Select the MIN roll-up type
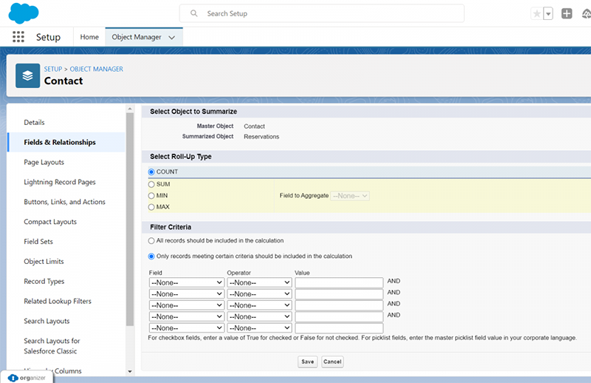591x383 pixels. (151, 195)
